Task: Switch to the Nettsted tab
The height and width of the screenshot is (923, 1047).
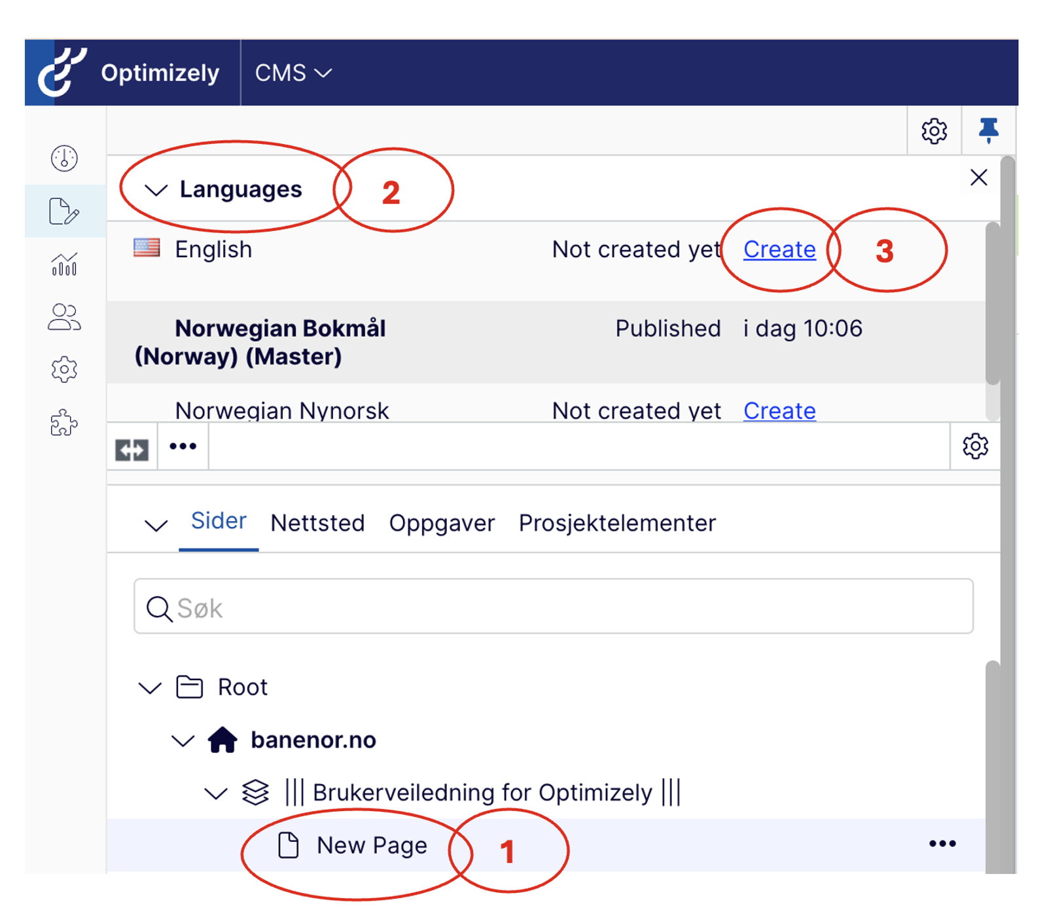Action: point(317,523)
